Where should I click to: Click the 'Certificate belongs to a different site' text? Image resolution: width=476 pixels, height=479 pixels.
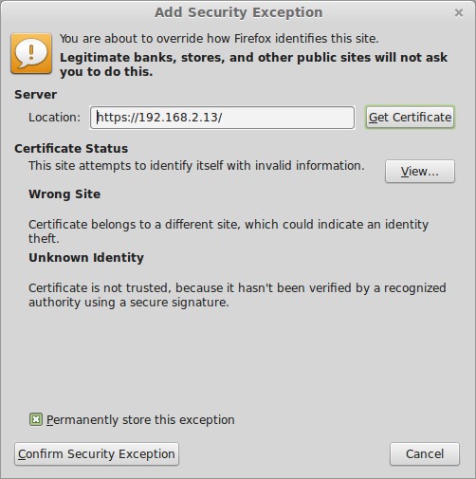point(133,225)
